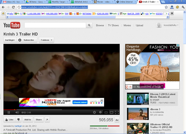Open the Chrome wrench menu
The height and width of the screenshot is (134, 186).
tap(183, 7)
